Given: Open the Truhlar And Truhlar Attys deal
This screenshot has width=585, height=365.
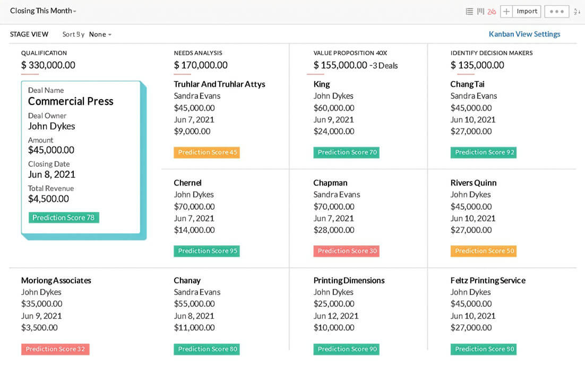Looking at the screenshot, I should click(219, 84).
